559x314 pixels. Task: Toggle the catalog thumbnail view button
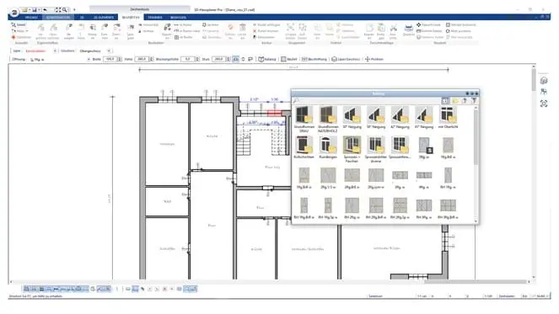[x=445, y=101]
